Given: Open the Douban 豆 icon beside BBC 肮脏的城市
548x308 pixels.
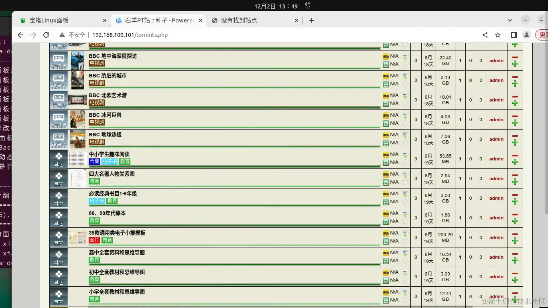Looking at the screenshot, I should coord(386,83).
